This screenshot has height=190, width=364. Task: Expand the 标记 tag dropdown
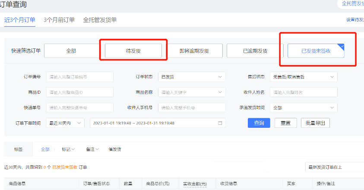click(x=68, y=149)
